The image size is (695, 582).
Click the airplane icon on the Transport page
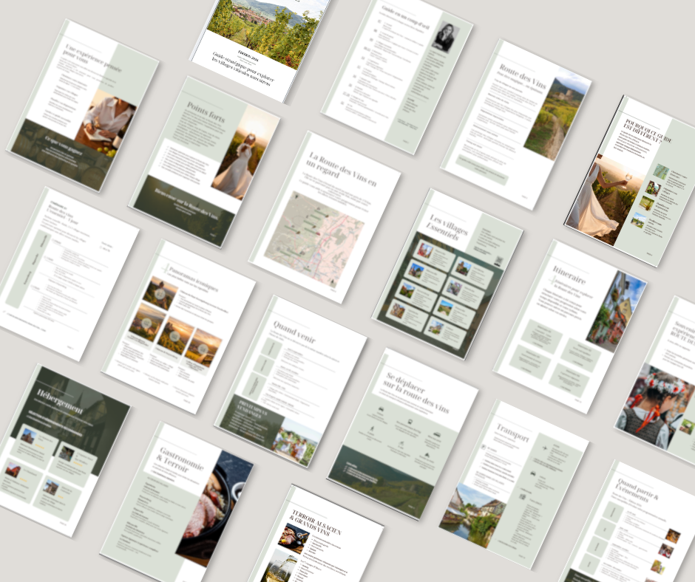[x=546, y=448]
